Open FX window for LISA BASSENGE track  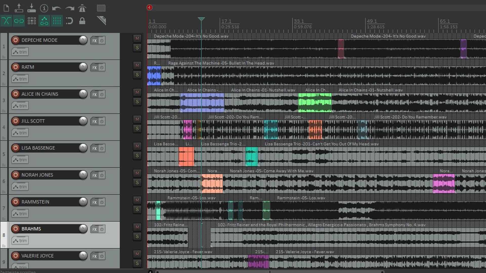pyautogui.click(x=94, y=148)
